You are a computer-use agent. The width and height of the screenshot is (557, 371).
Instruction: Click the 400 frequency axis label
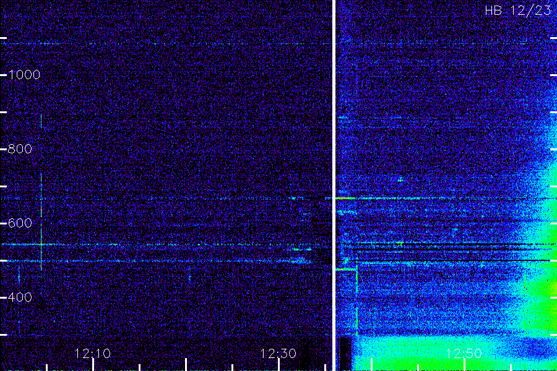20,297
